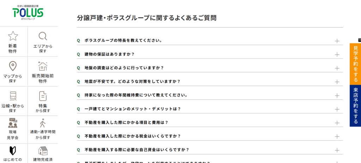Expand plus icon for 建物の保証はありますか
Image resolution: width=361 pixels, height=163 pixels.
337,54
